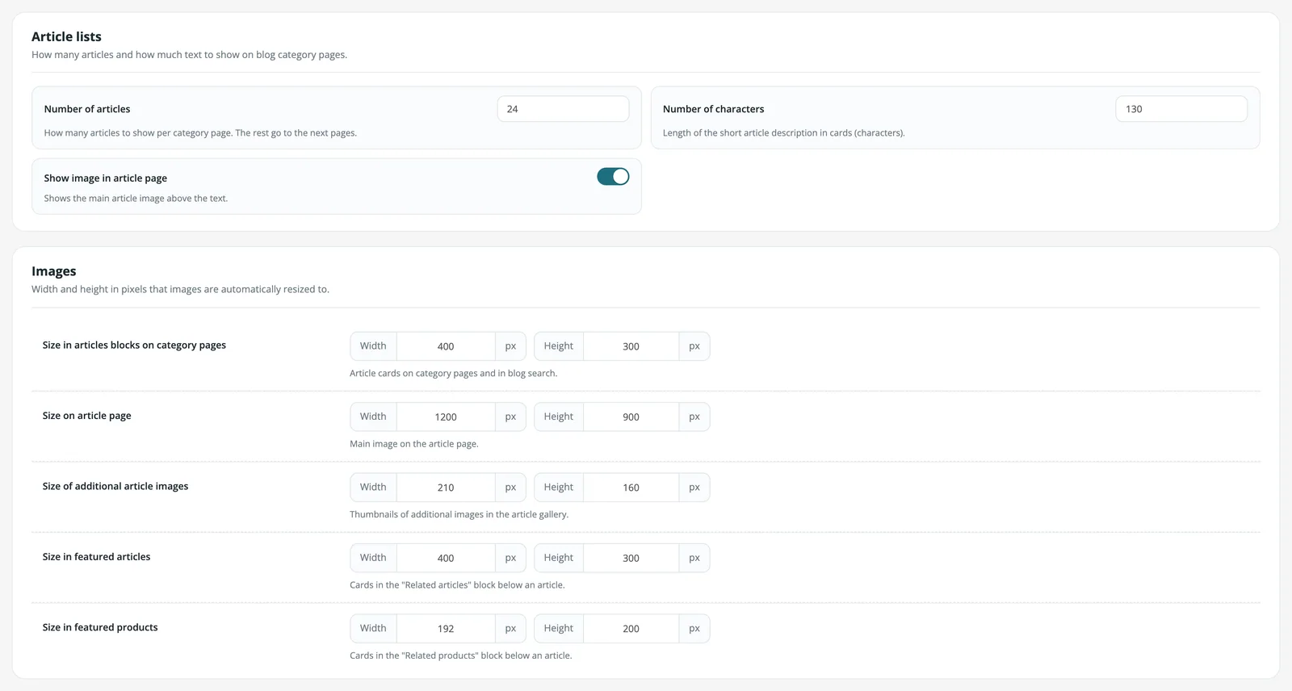The image size is (1292, 691).
Task: Click the Images section subtitle text
Action: (x=180, y=289)
